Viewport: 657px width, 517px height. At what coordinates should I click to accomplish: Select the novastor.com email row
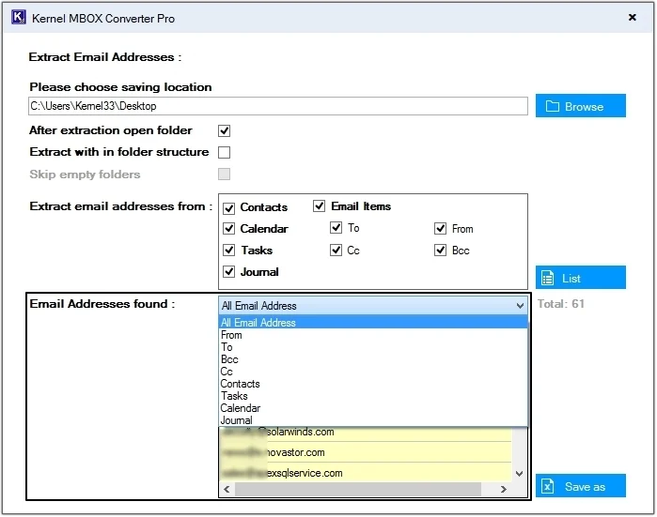pyautogui.click(x=366, y=452)
